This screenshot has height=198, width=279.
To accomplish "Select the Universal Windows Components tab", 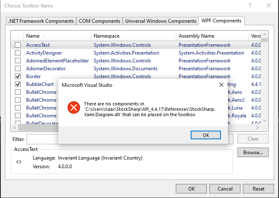I will point(161,21).
